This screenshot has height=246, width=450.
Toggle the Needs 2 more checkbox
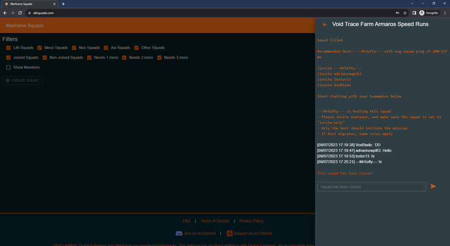pyautogui.click(x=124, y=58)
